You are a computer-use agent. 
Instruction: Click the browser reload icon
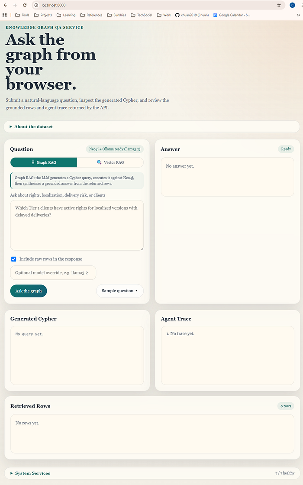tap(25, 5)
